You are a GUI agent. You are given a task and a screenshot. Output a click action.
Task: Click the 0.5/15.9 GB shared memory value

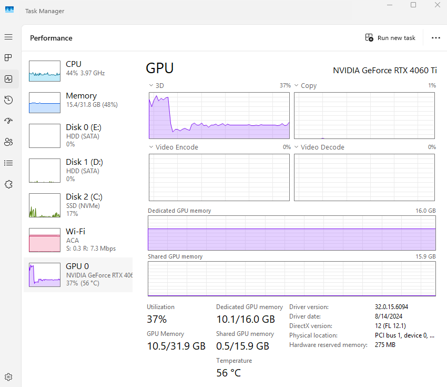[x=242, y=346]
